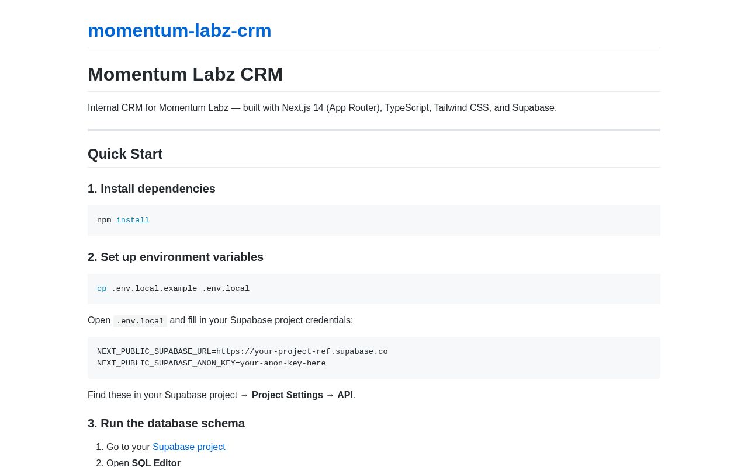This screenshot has width=748, height=467.
Task: Select the npm install code block
Action: [x=374, y=221]
